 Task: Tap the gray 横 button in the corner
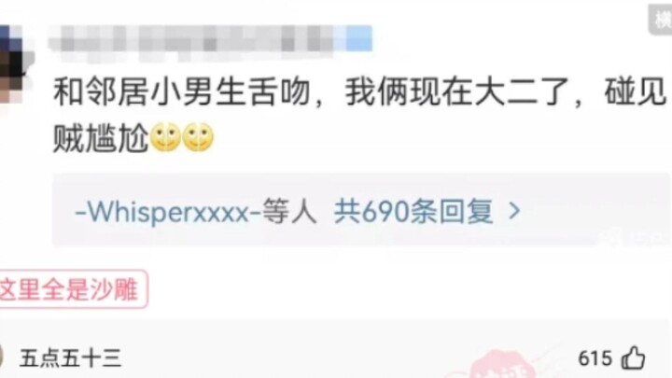tap(661, 20)
